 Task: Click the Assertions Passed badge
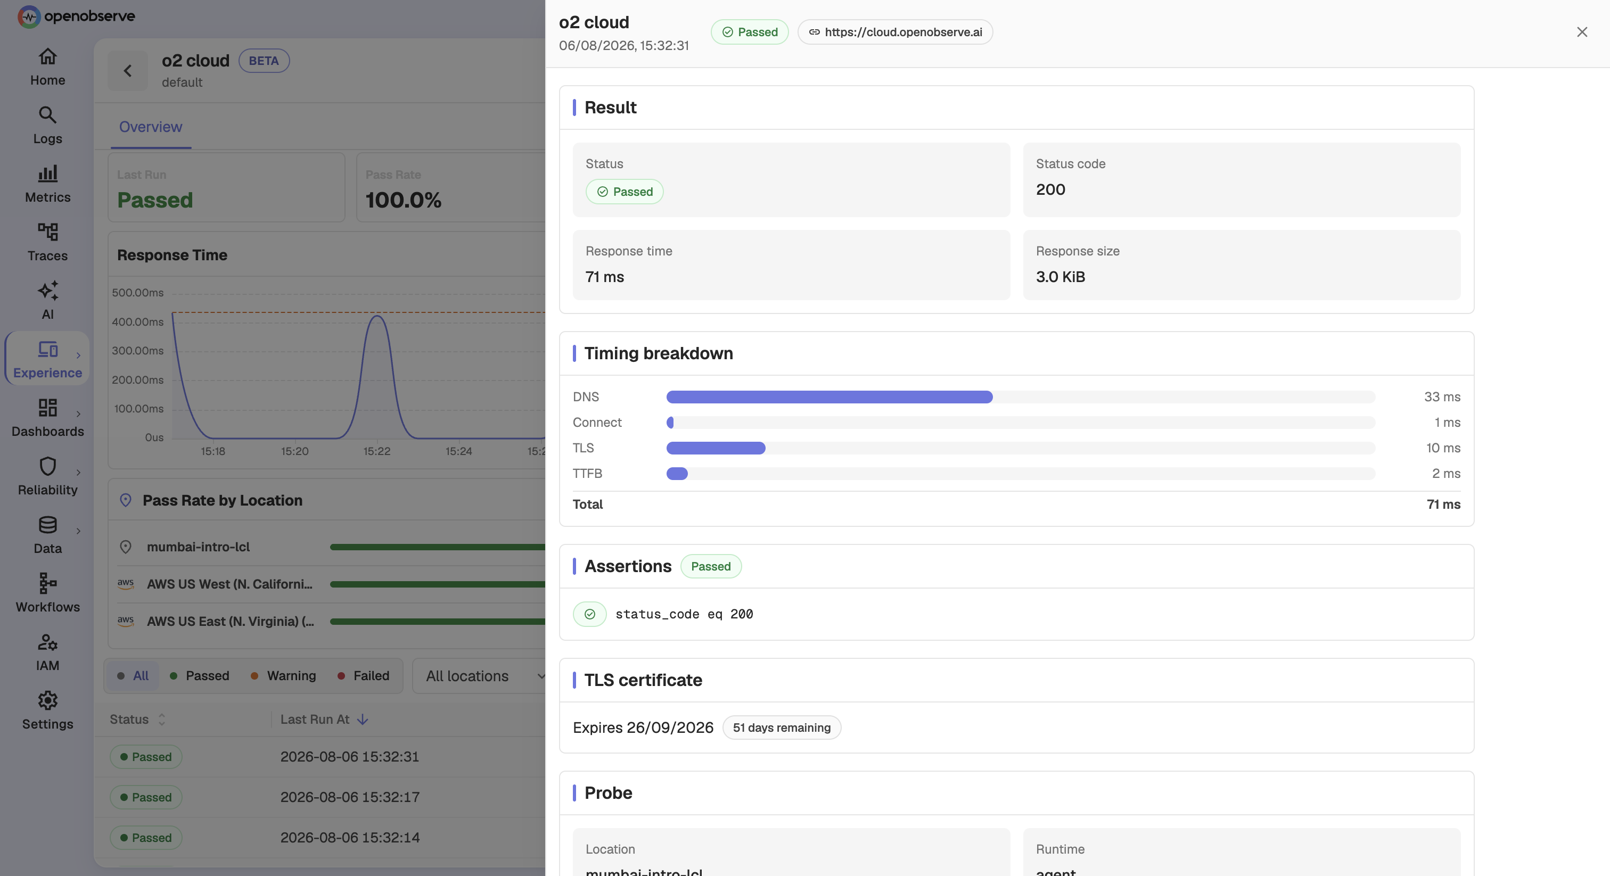tap(711, 566)
